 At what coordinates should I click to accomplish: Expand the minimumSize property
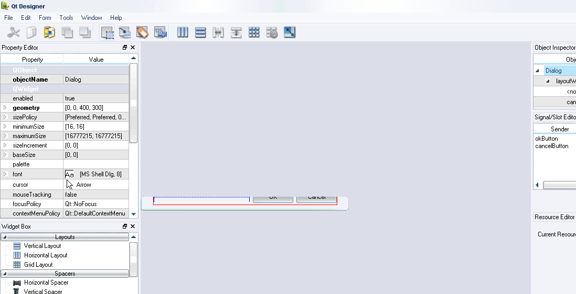5,126
